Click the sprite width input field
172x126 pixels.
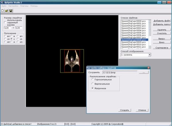pyautogui.click(x=7, y=28)
